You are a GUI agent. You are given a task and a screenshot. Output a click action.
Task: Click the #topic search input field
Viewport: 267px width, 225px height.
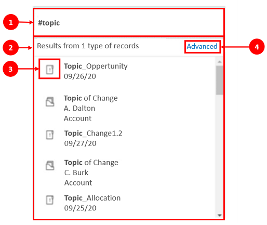click(x=129, y=22)
